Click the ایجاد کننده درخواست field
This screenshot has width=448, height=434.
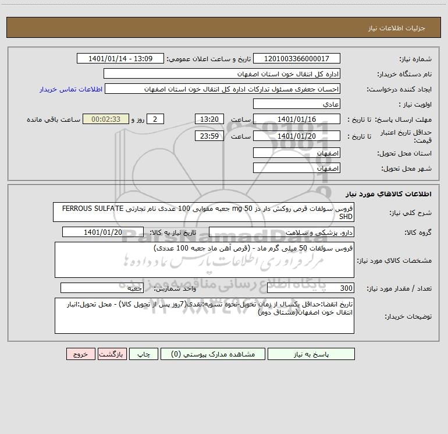[x=223, y=89]
